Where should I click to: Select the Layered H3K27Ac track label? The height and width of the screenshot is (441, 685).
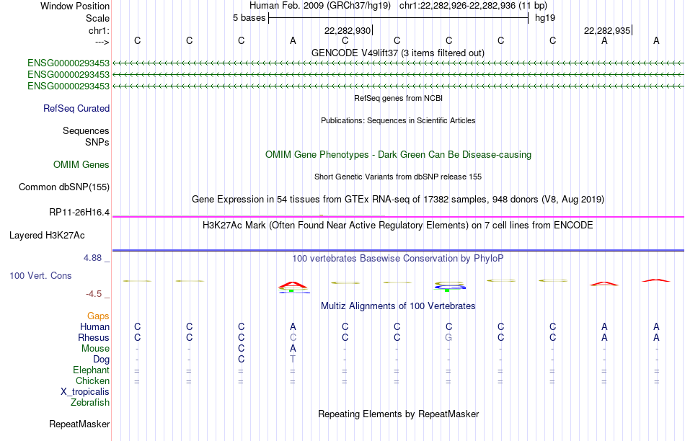[x=47, y=236]
